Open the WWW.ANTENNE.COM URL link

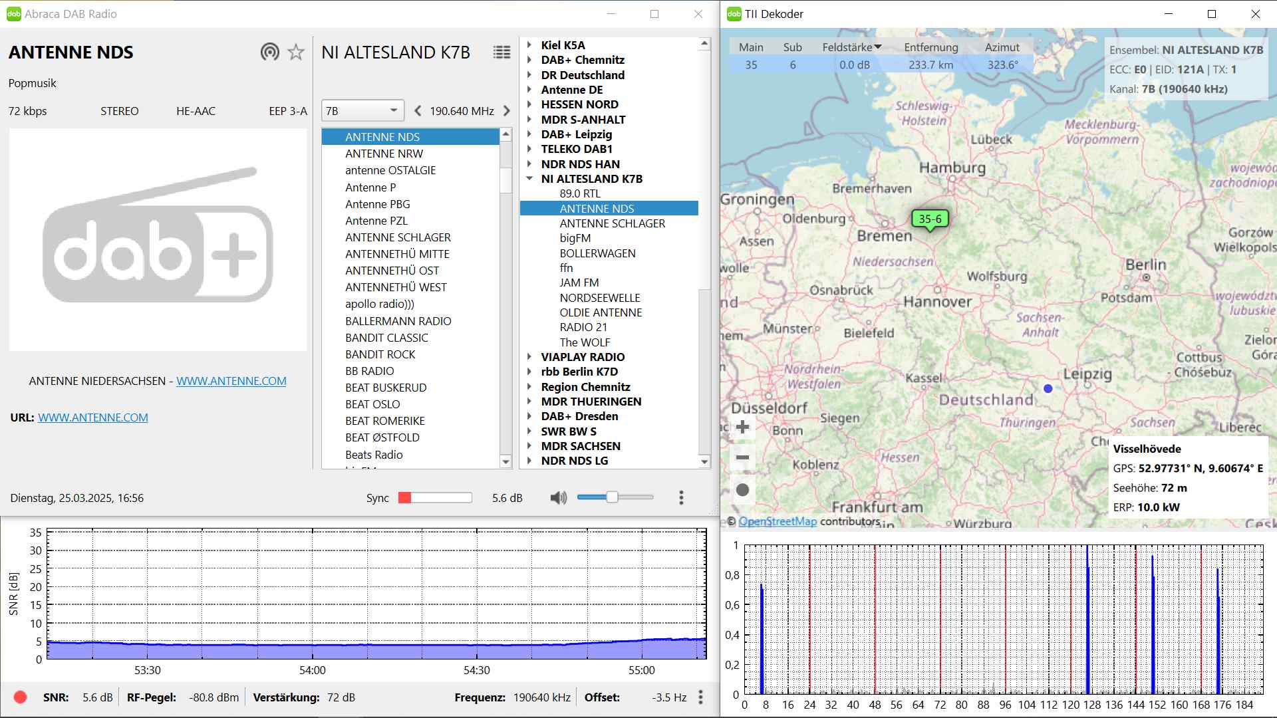(93, 418)
